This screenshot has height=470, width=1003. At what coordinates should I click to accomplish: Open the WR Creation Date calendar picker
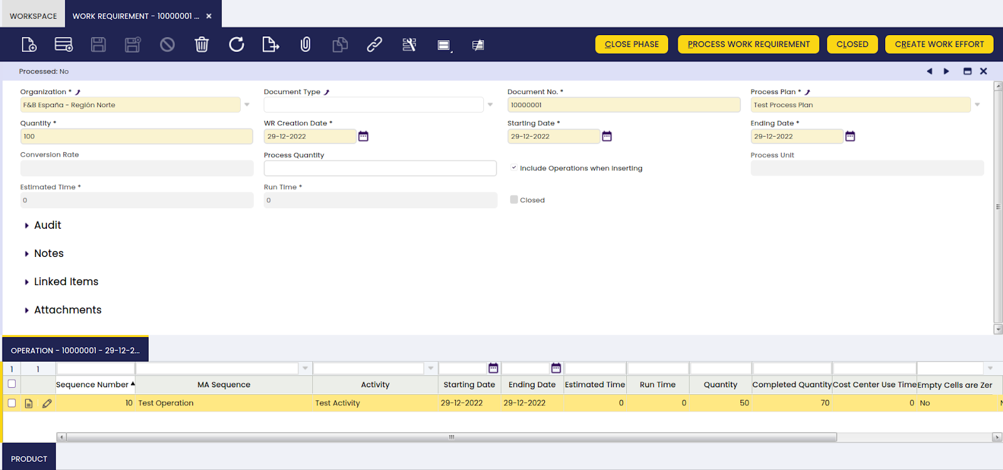coord(363,137)
